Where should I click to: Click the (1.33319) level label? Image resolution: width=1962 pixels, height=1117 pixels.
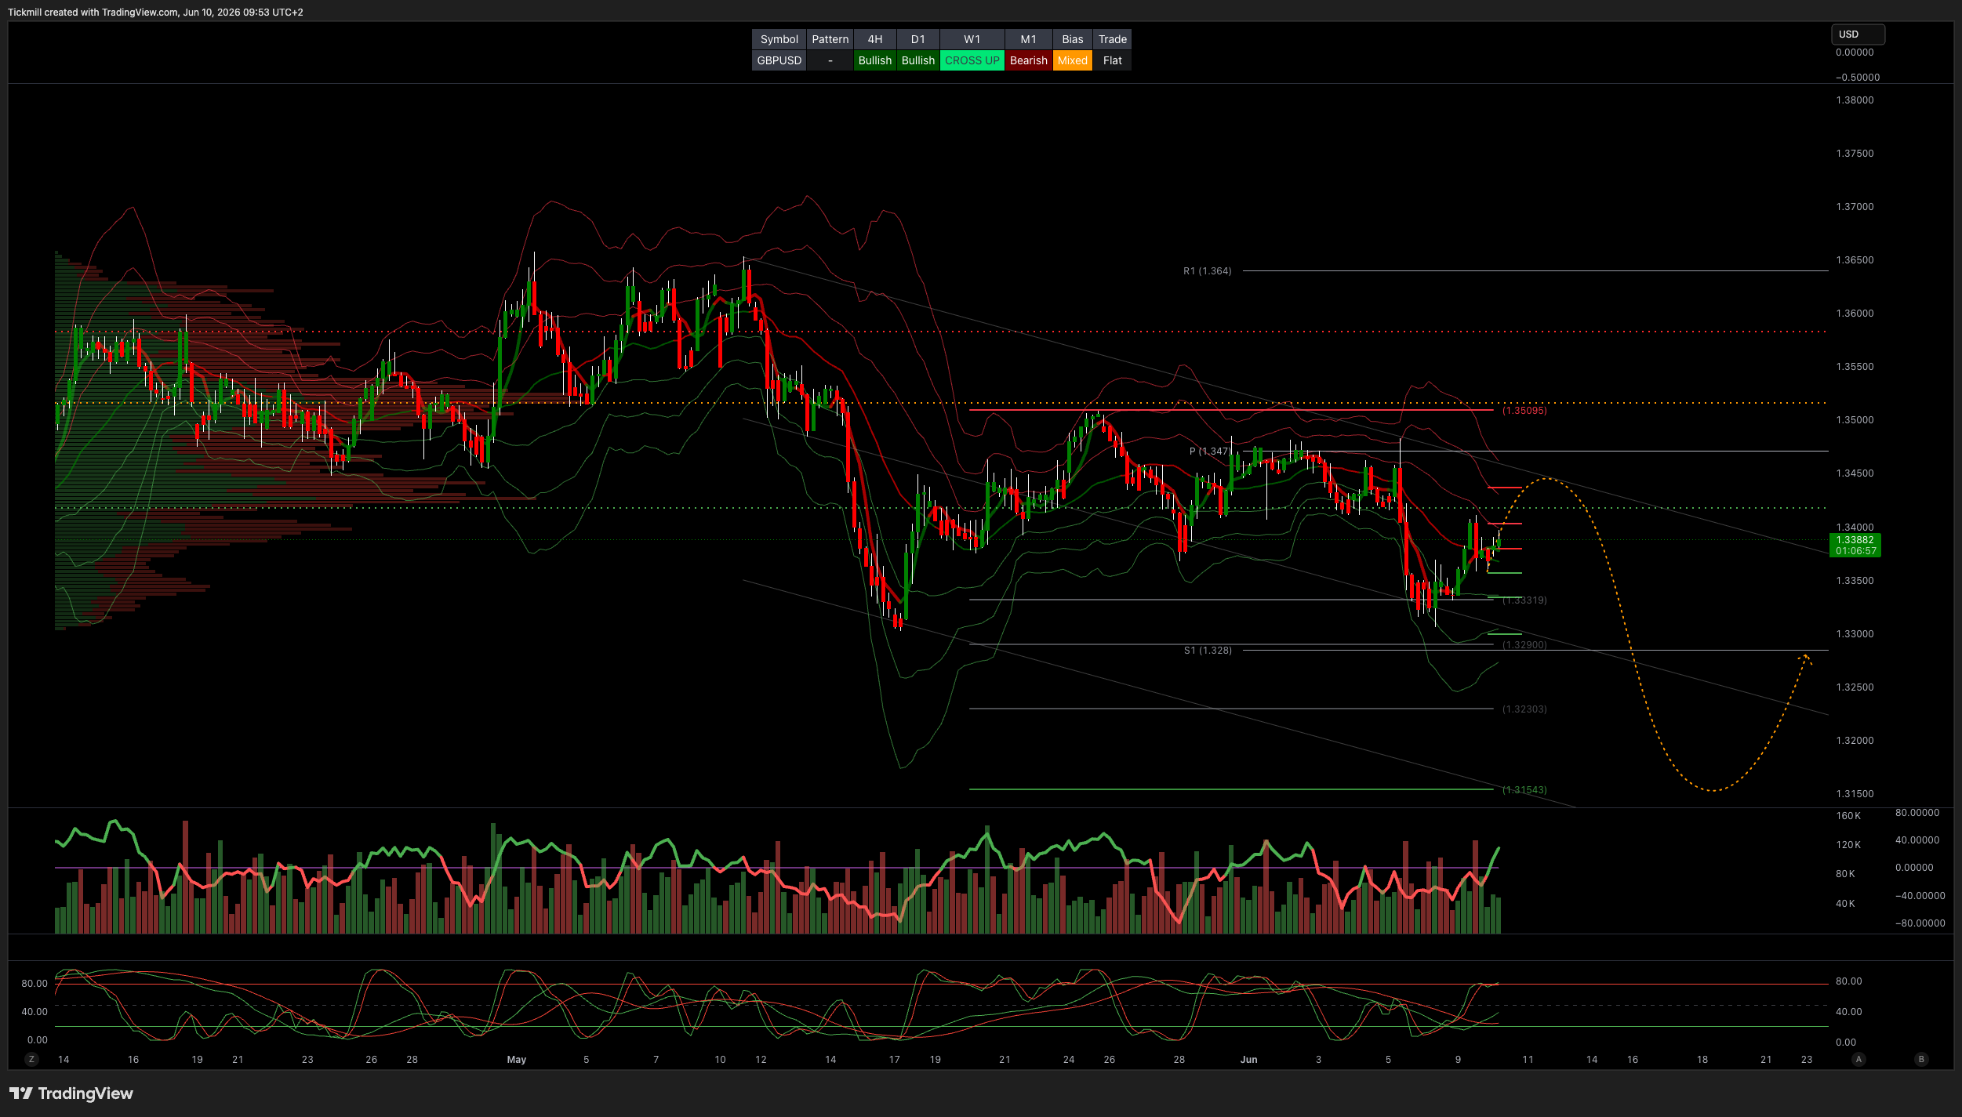coord(1524,600)
